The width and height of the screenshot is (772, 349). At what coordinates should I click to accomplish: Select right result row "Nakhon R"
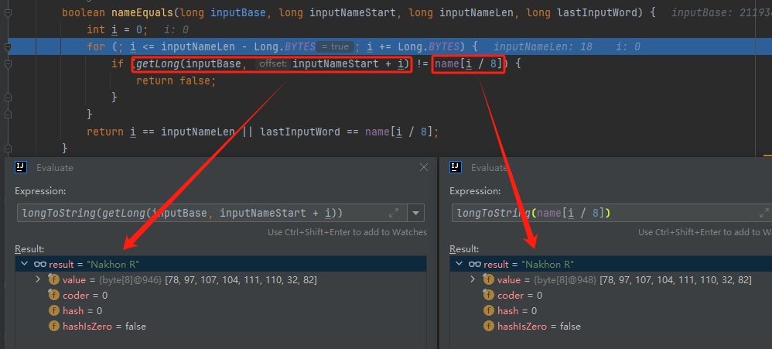[x=611, y=265]
